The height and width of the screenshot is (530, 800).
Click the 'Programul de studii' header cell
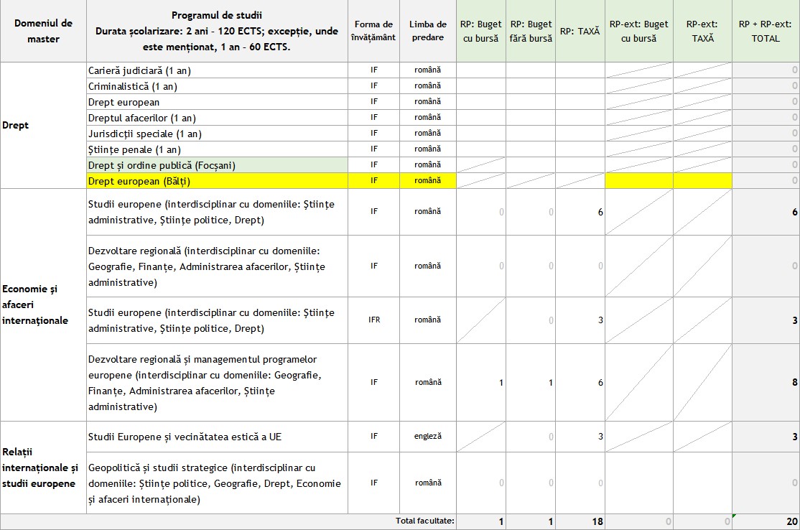click(218, 31)
